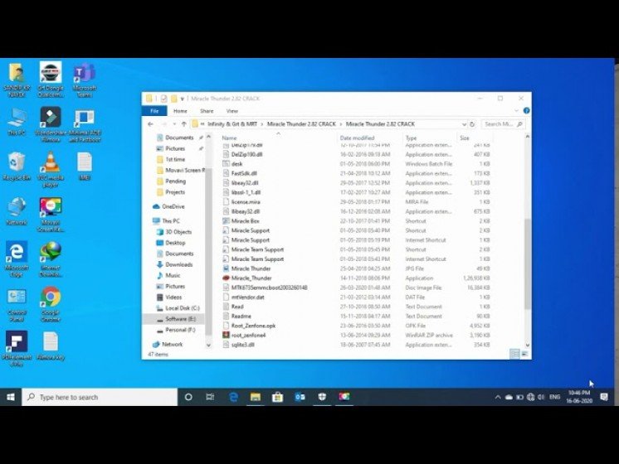Select Movavi Screen folder in Quick access
The image size is (619, 464).
click(x=184, y=171)
